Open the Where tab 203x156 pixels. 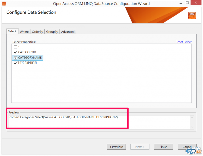coord(24,32)
